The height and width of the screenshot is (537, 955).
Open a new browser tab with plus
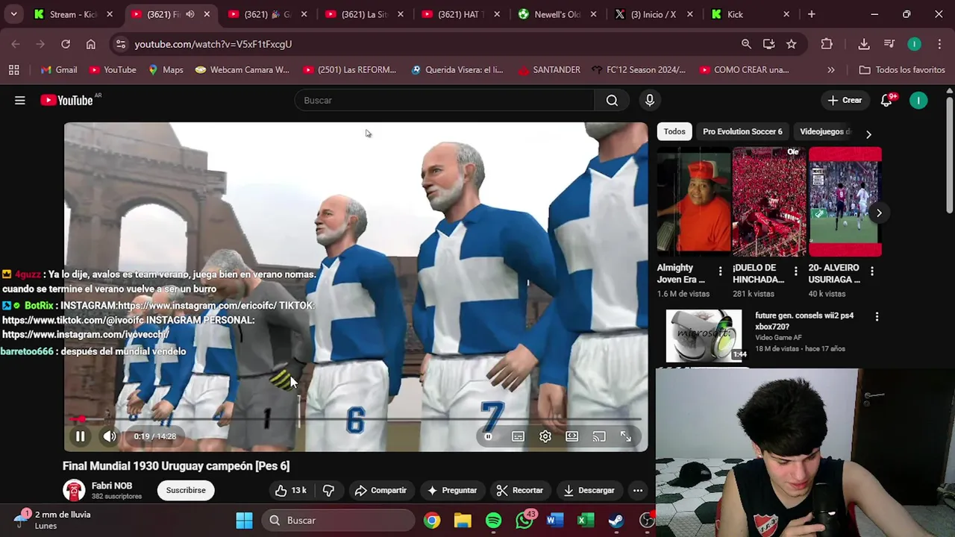pos(812,14)
